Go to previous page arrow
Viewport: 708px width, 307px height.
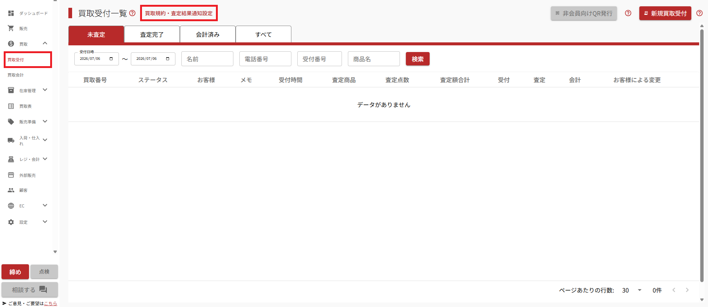click(x=674, y=290)
